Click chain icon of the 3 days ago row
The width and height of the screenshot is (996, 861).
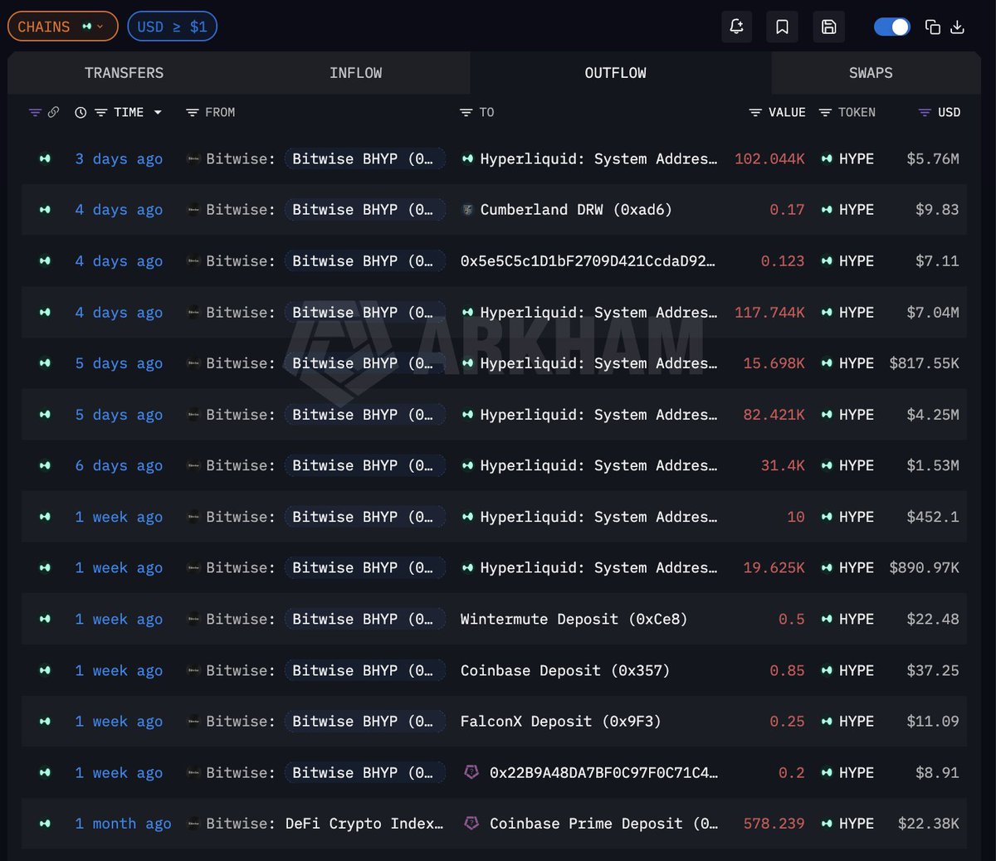pos(45,158)
